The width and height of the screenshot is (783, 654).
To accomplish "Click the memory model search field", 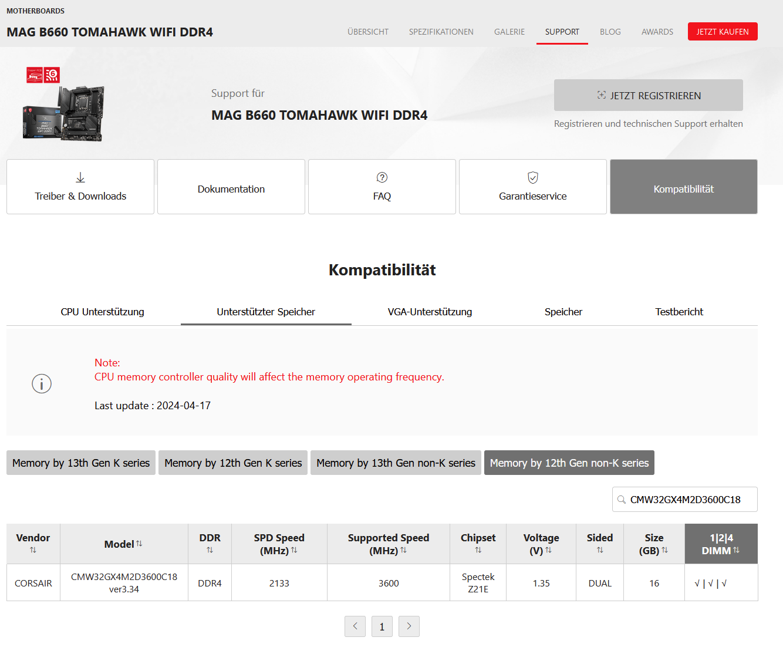I will point(685,500).
